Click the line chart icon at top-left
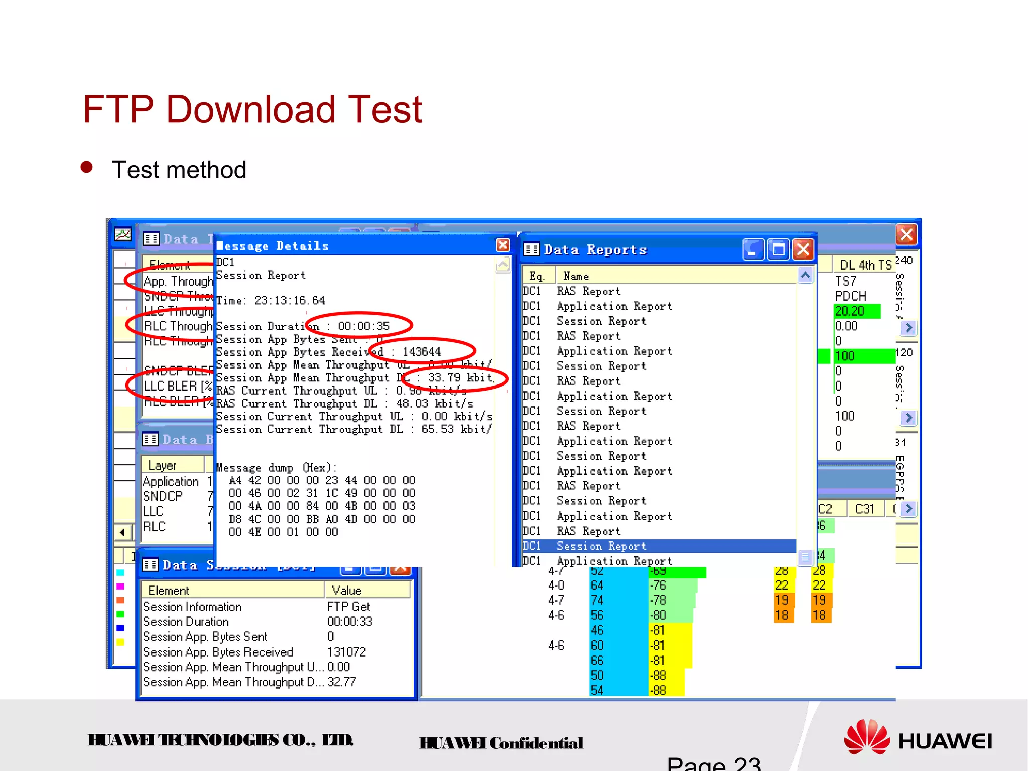This screenshot has width=1028, height=771. point(123,234)
